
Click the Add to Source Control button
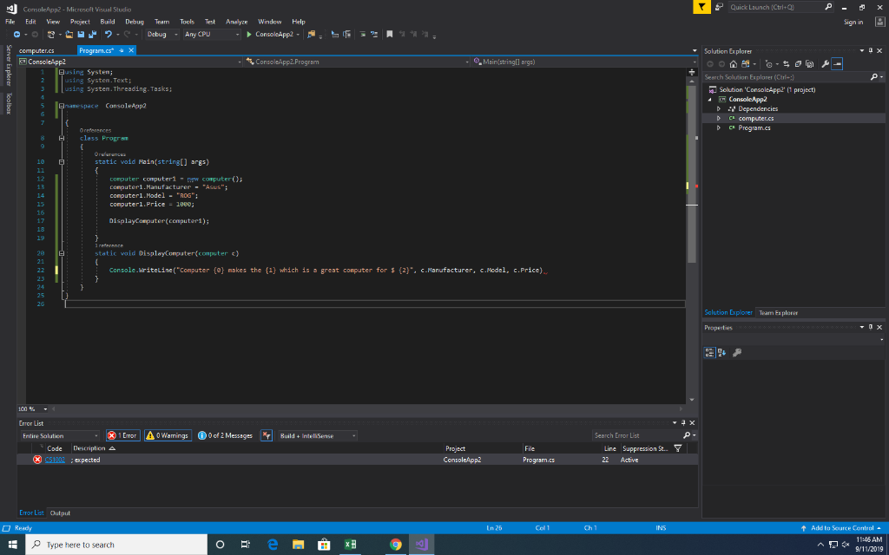tap(842, 526)
